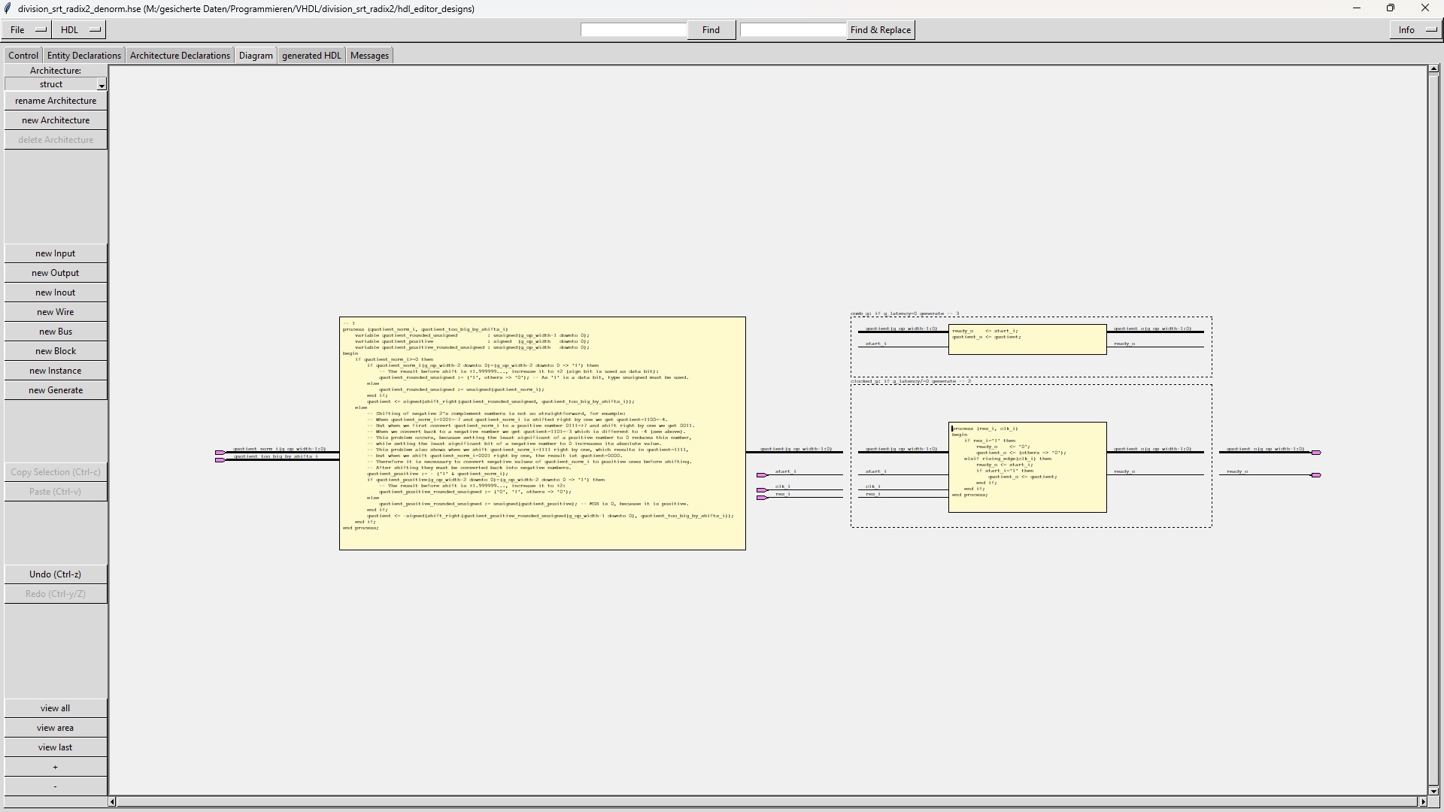Click the scroll left arrow on horizontal scrollbar
This screenshot has width=1444, height=812.
point(112,801)
